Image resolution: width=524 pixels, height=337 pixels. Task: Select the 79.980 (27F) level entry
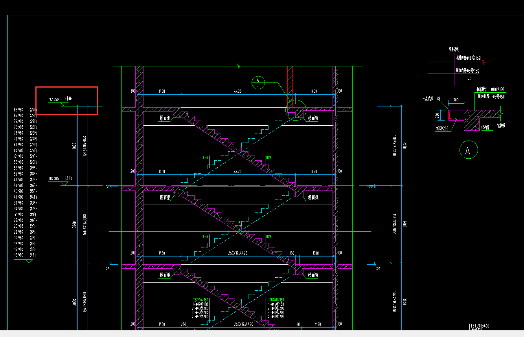25,121
